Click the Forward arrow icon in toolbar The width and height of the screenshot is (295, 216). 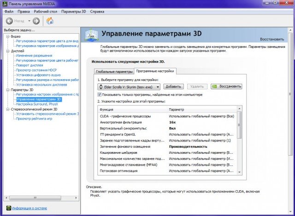point(36,21)
